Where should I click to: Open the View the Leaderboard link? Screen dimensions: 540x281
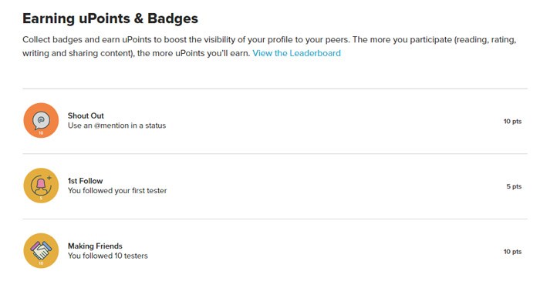[296, 53]
